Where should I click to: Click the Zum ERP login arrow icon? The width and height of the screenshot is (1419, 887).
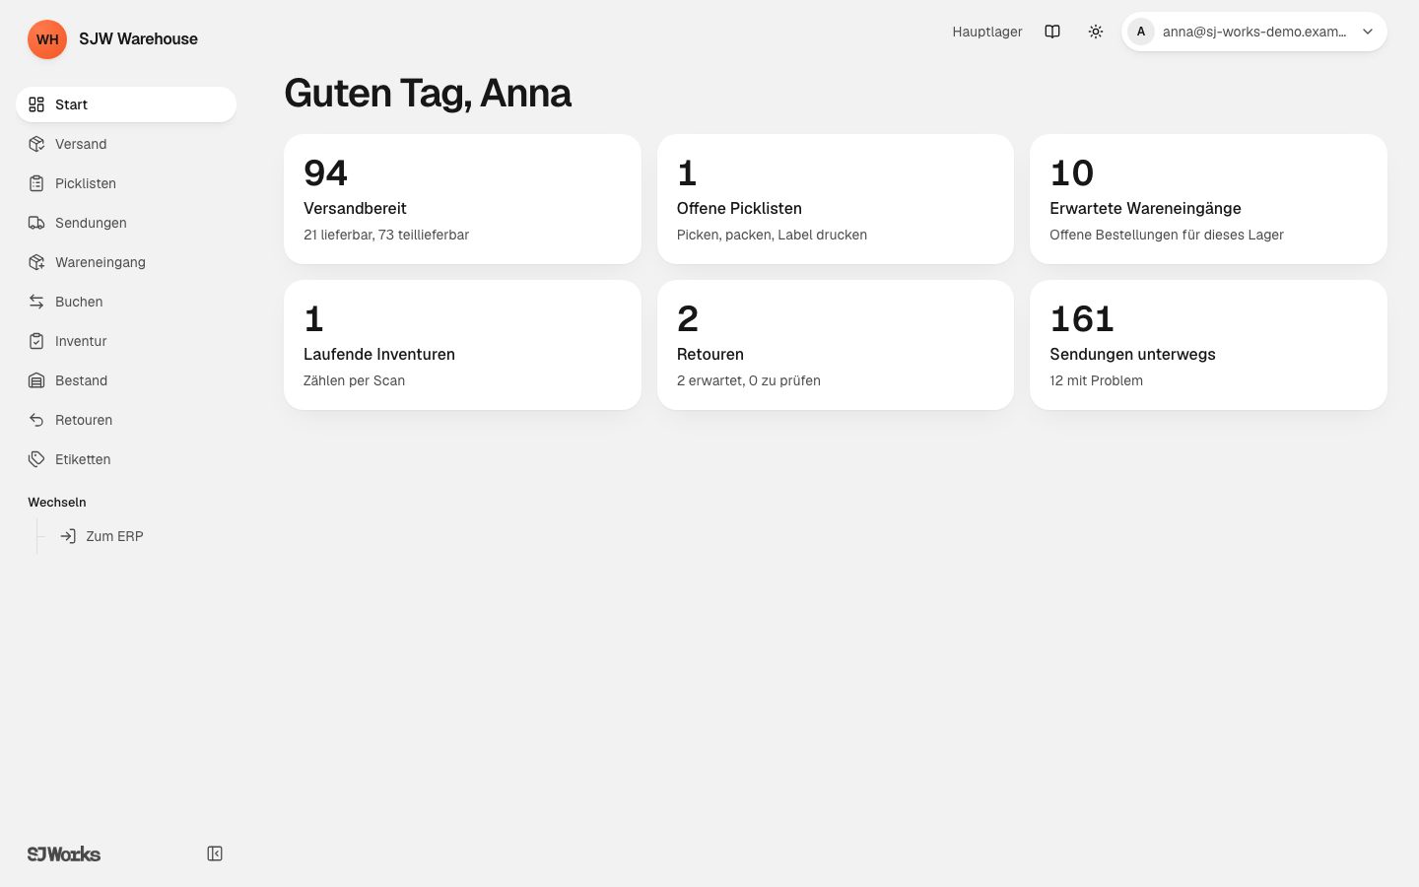point(68,536)
